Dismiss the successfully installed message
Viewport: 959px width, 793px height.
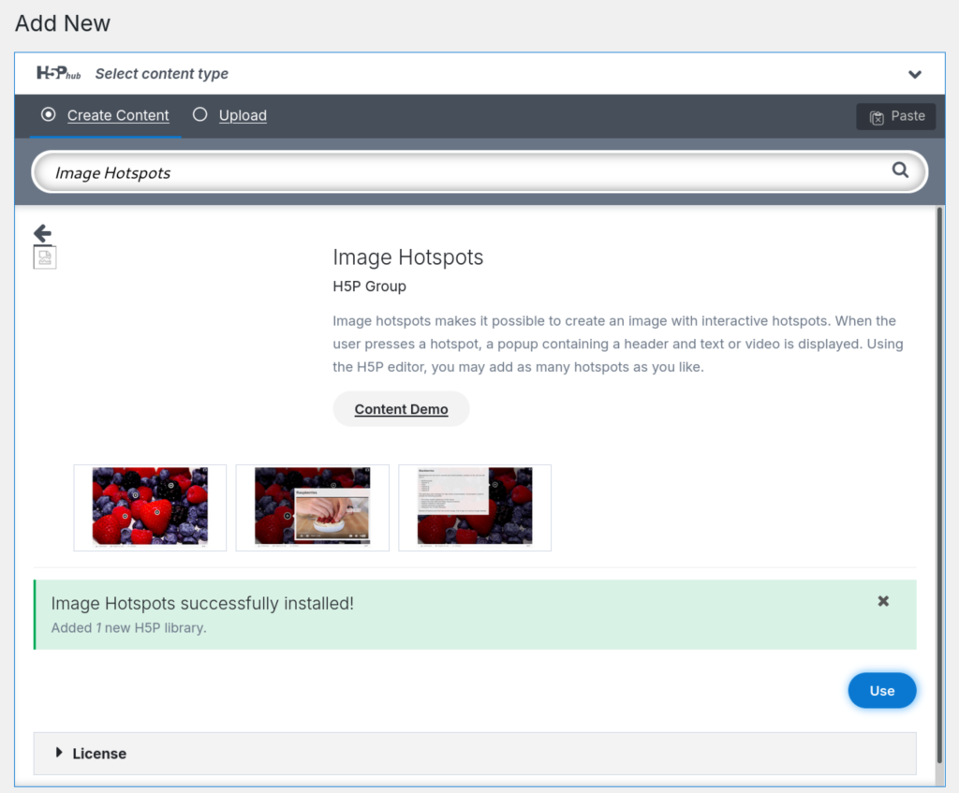883,601
